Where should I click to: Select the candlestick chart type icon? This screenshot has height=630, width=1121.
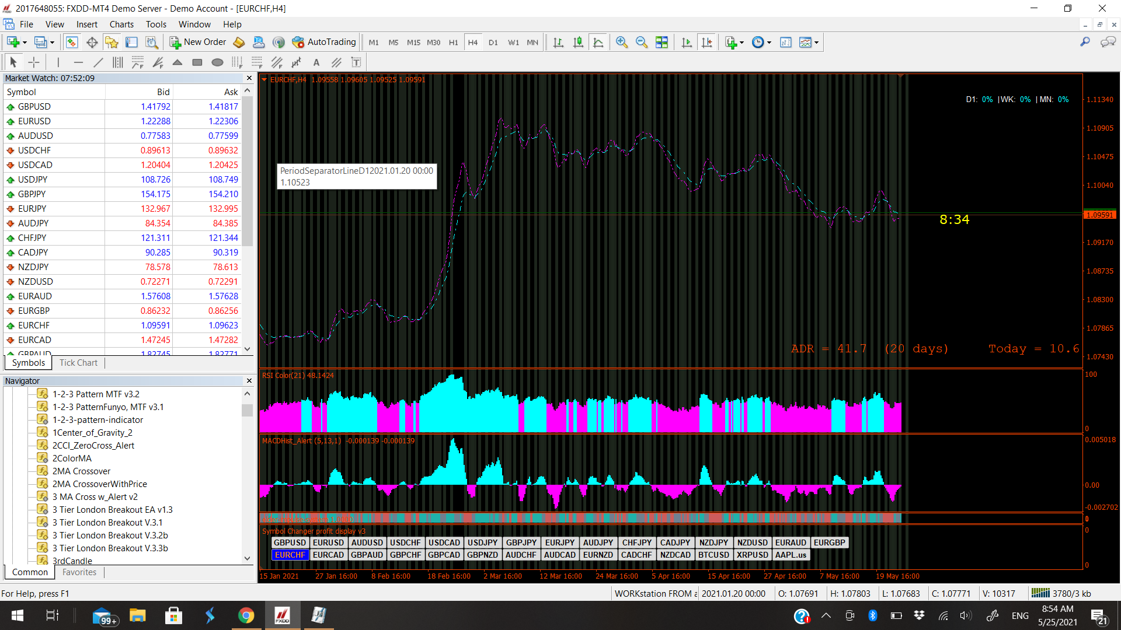[578, 42]
